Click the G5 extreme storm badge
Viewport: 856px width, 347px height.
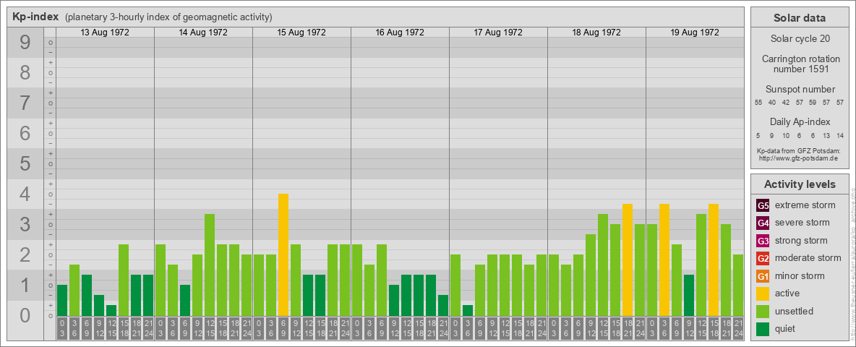point(763,206)
